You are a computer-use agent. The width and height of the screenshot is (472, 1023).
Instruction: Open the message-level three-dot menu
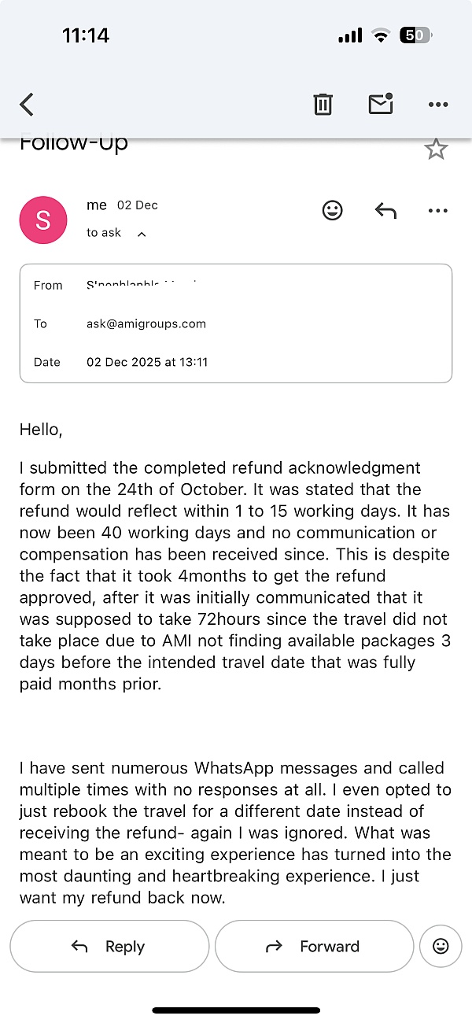(437, 210)
